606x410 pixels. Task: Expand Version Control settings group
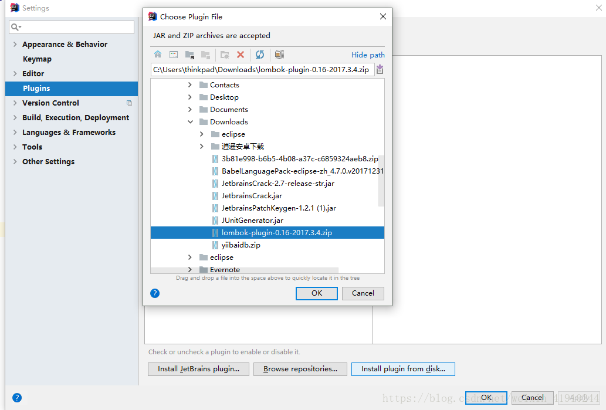15,103
